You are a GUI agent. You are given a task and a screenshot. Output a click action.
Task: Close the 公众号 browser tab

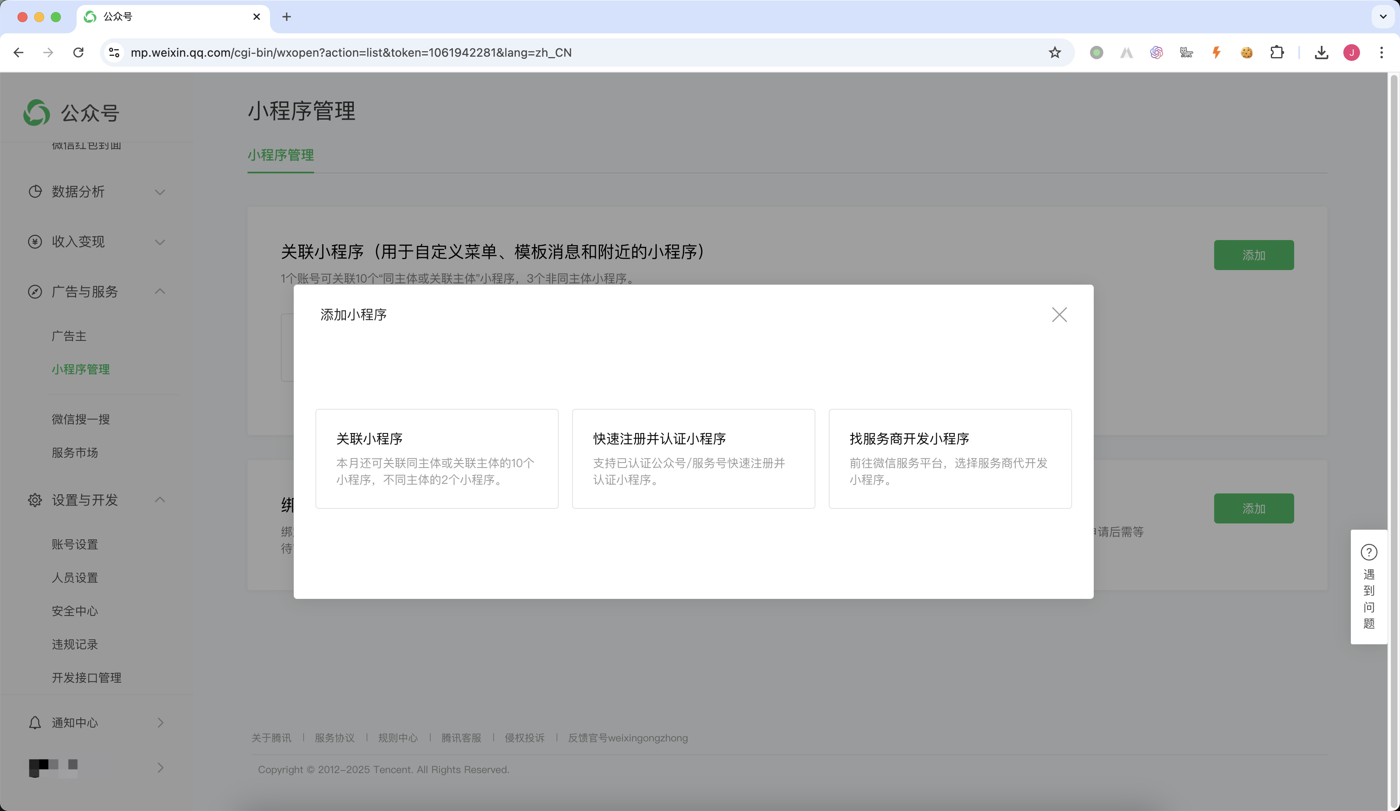pyautogui.click(x=257, y=17)
